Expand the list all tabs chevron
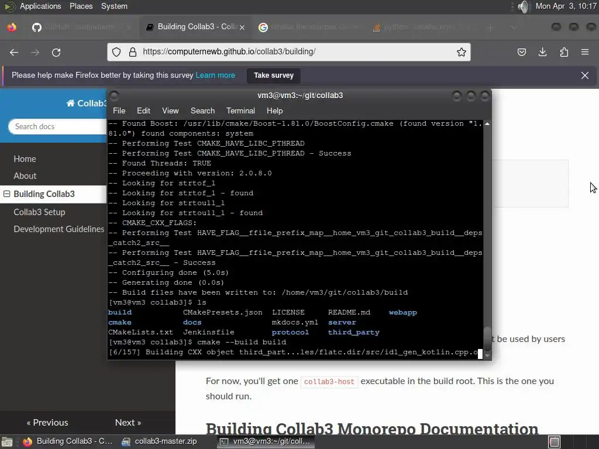 click(514, 27)
